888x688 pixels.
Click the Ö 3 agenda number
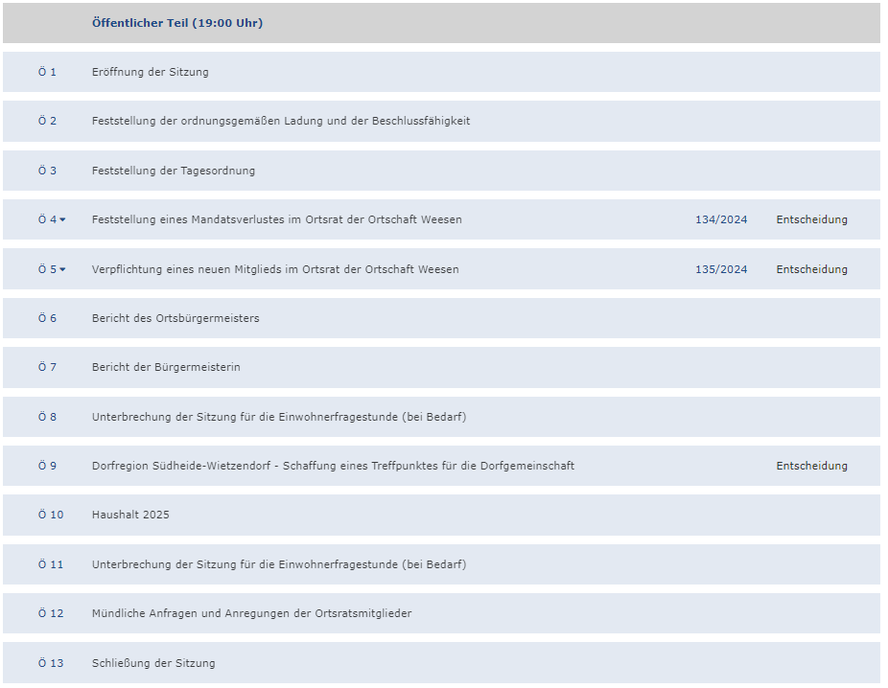(47, 172)
